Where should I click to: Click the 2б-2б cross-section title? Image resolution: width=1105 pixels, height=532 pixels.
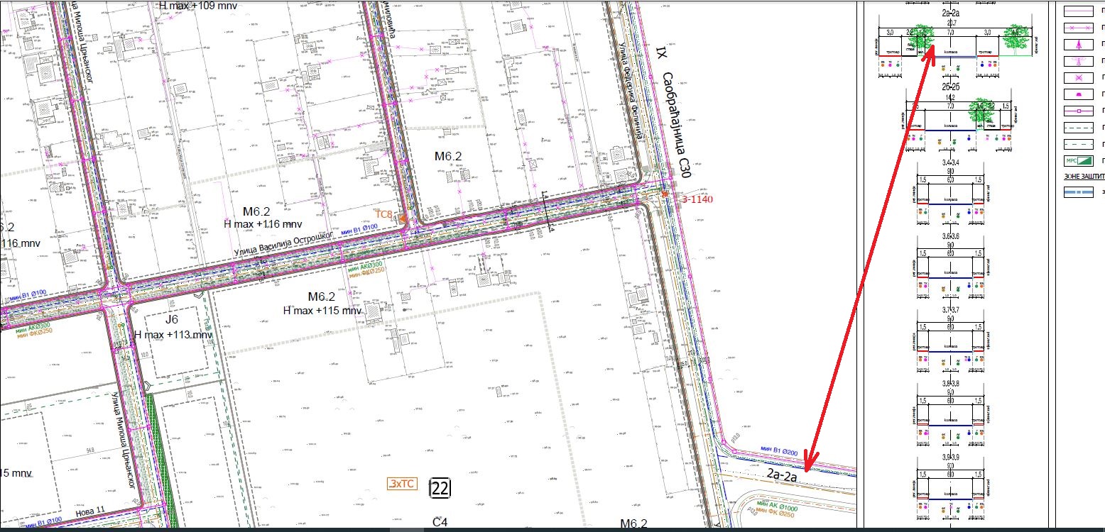pos(951,87)
